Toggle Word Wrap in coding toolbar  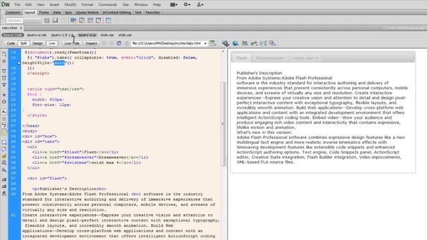(4, 125)
